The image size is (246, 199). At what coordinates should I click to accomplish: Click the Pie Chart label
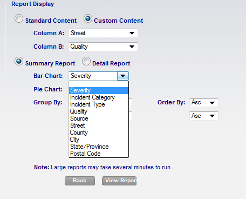(48, 89)
